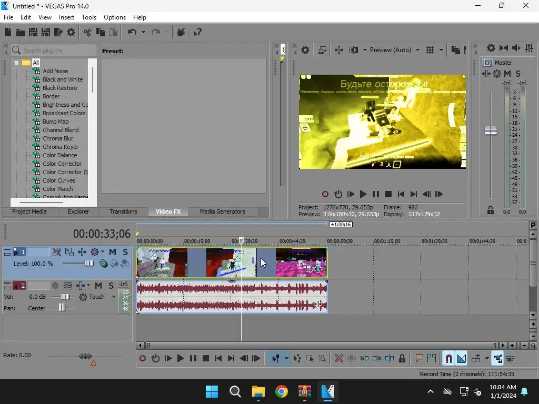This screenshot has width=539, height=404.
Task: Toggle preview on external monitor icon
Action: pyautogui.click(x=322, y=50)
